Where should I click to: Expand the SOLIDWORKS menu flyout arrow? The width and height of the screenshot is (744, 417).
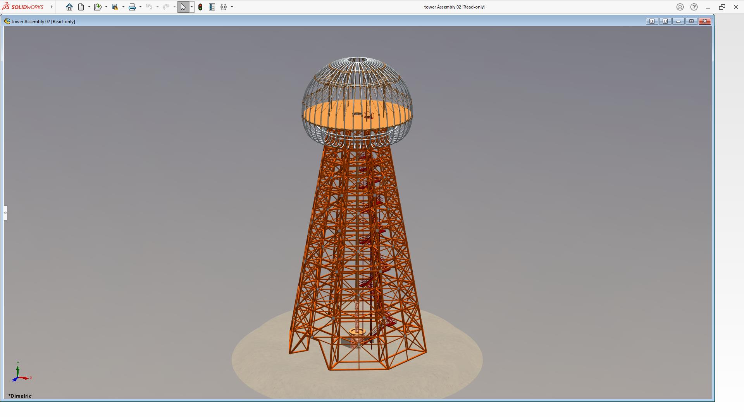pos(52,7)
